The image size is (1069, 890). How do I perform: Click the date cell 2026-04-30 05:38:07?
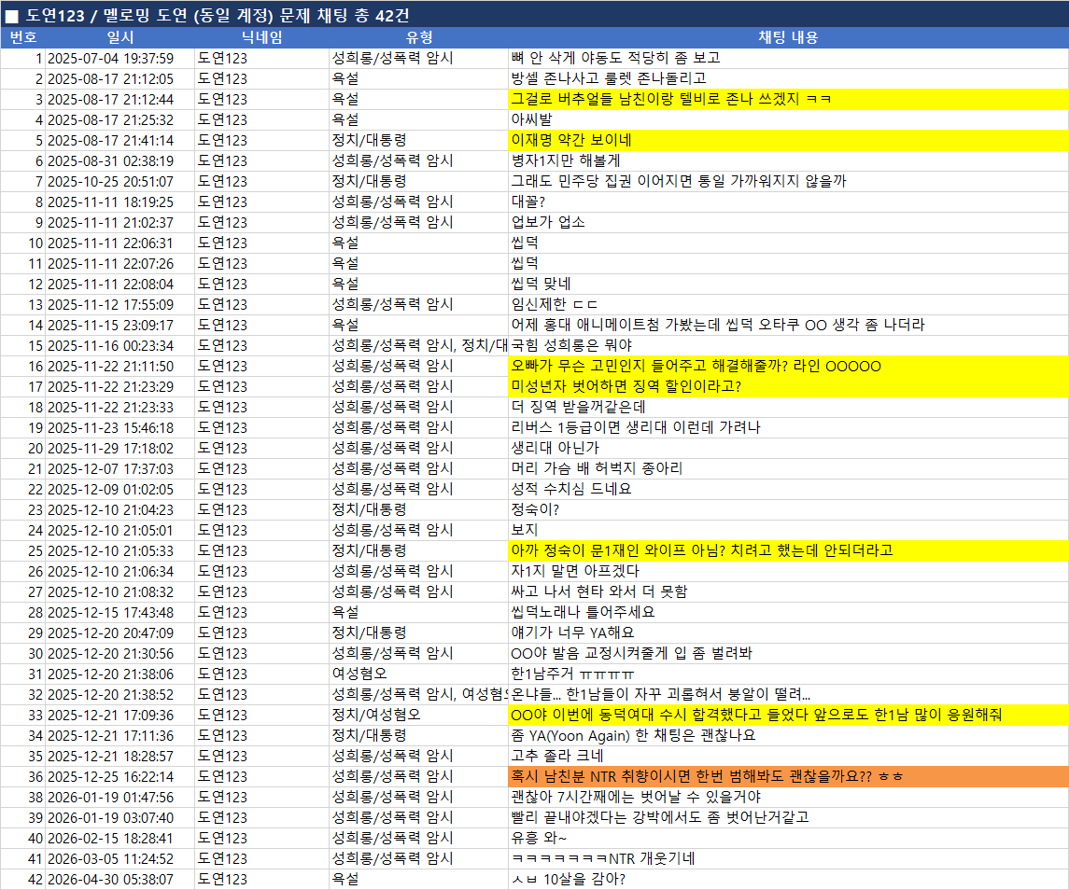(120, 879)
